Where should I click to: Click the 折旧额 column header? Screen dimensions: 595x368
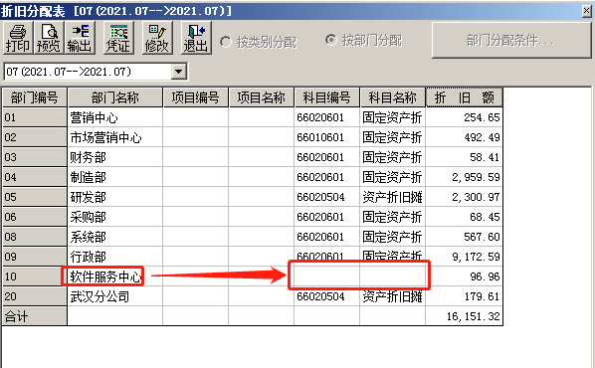tap(464, 97)
